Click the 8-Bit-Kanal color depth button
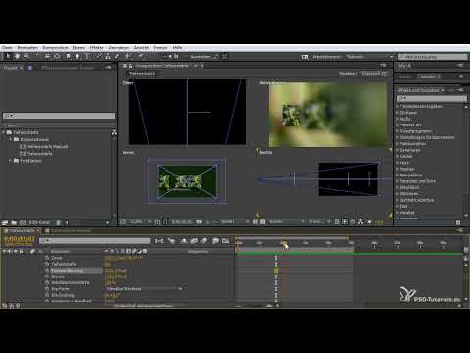470x353 pixels. [39, 222]
